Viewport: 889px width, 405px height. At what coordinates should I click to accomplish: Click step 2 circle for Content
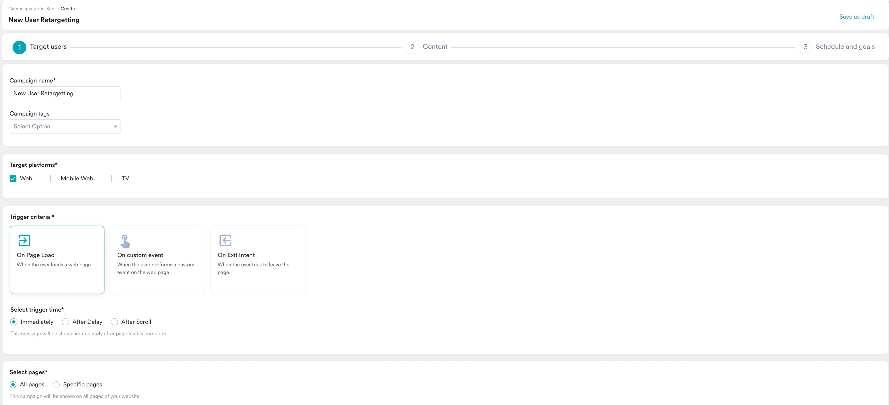412,47
